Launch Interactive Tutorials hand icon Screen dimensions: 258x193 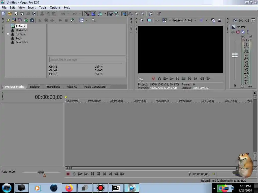click(x=151, y=14)
